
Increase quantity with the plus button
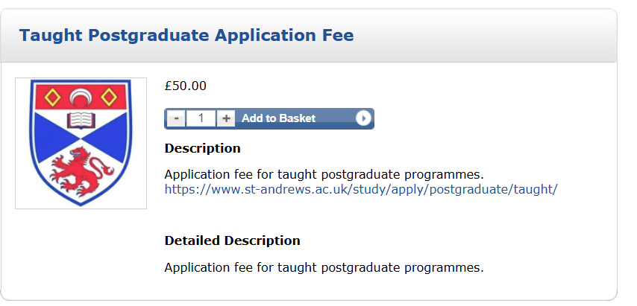pyautogui.click(x=227, y=118)
